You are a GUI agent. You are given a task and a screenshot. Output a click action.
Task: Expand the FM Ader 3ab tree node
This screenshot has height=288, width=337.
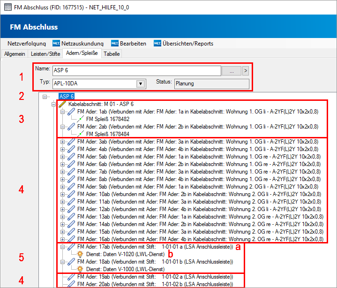pyautogui.click(x=62, y=142)
